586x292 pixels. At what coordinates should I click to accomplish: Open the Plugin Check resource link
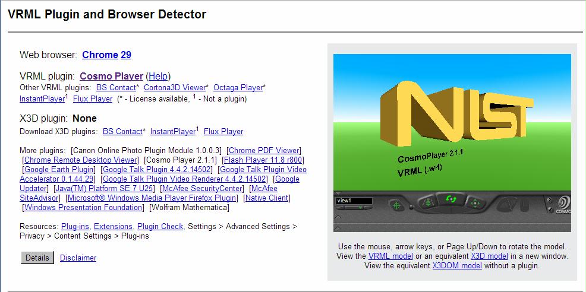pos(160,226)
